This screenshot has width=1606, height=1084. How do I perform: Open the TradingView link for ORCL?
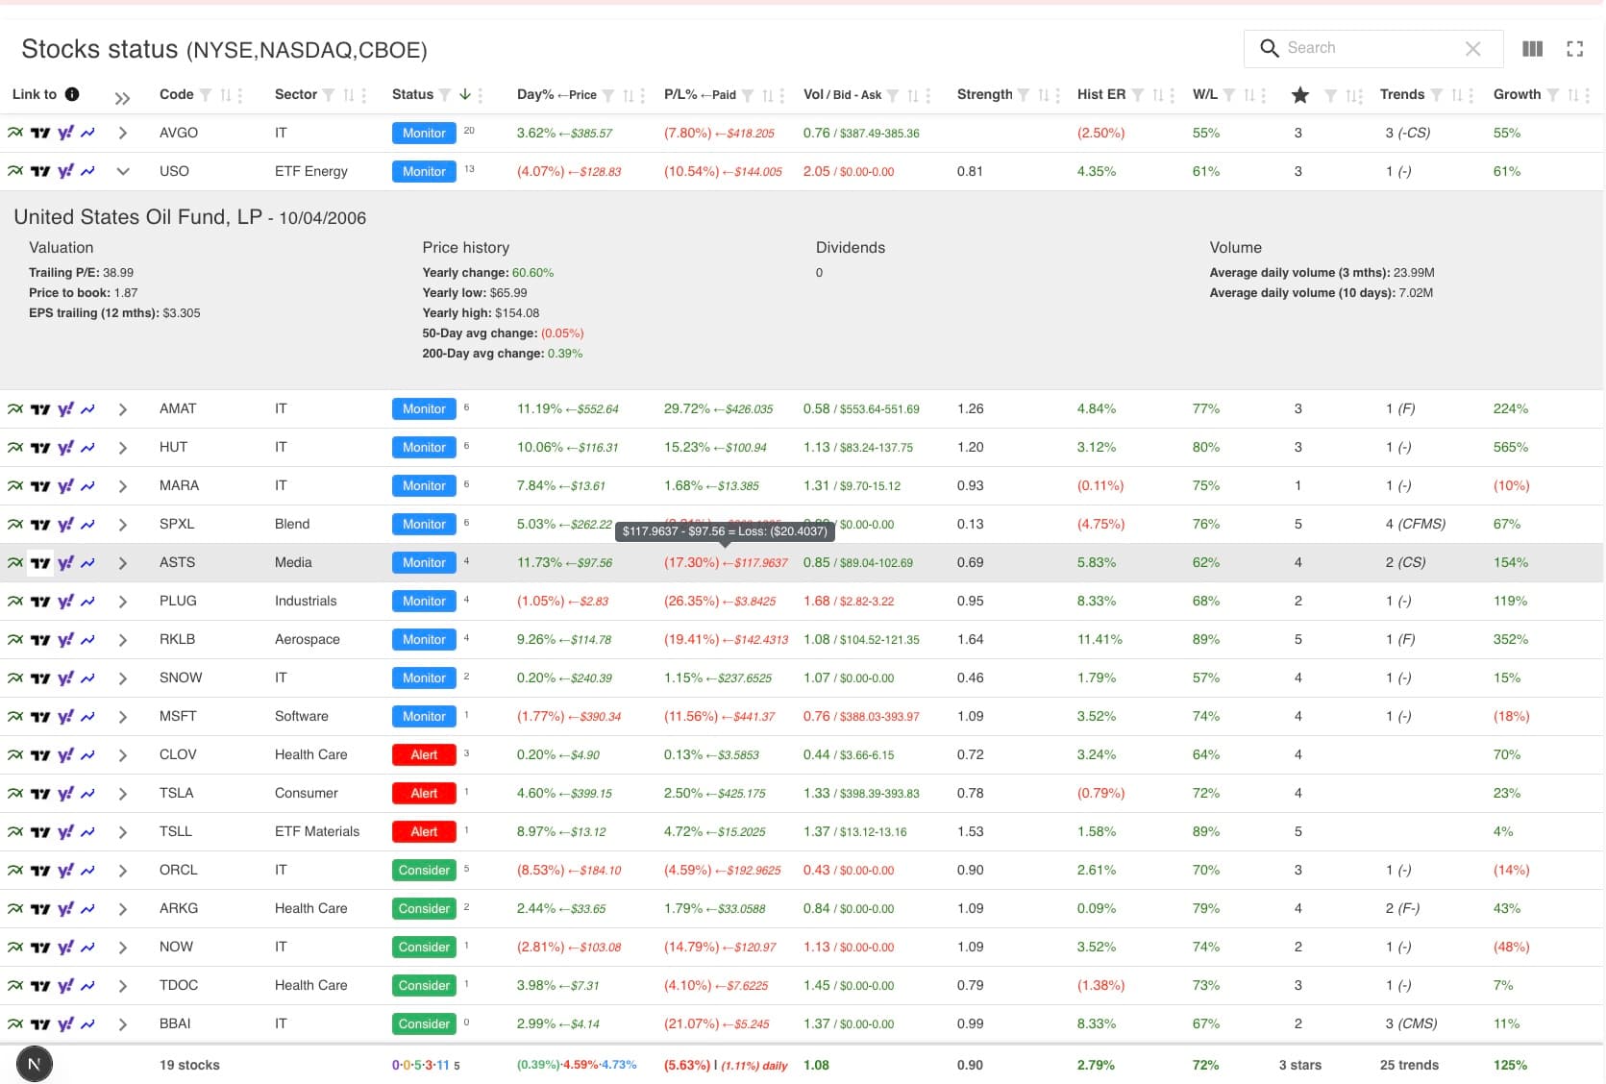40,871
